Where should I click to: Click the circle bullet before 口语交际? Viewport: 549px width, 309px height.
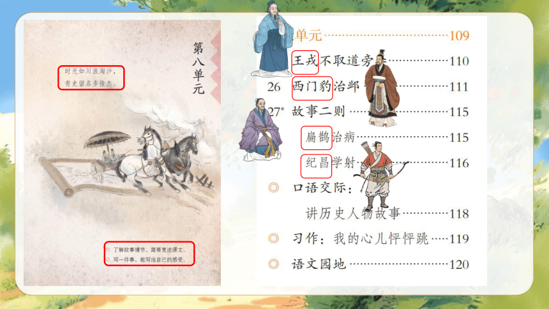pyautogui.click(x=273, y=188)
